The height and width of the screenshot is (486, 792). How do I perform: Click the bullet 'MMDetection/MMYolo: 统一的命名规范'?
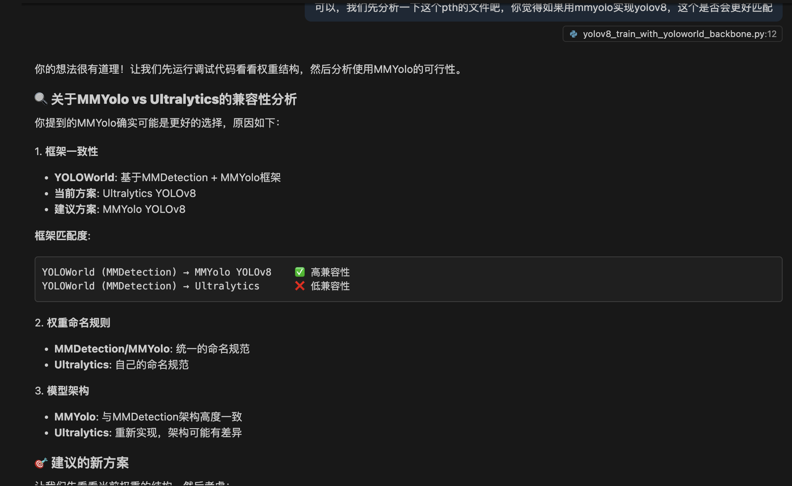click(152, 349)
